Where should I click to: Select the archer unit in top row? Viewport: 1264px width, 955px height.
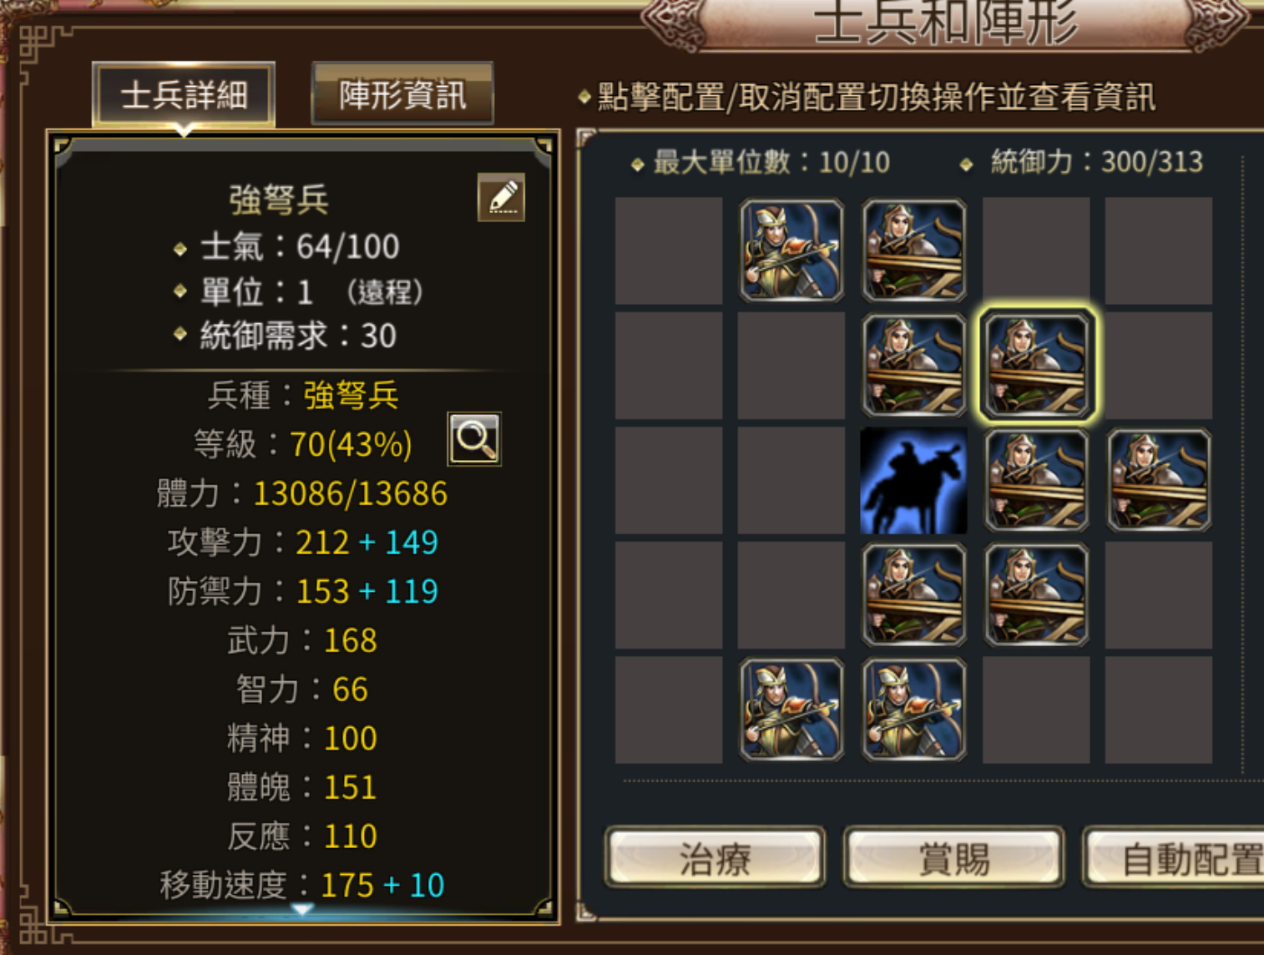[x=791, y=250]
